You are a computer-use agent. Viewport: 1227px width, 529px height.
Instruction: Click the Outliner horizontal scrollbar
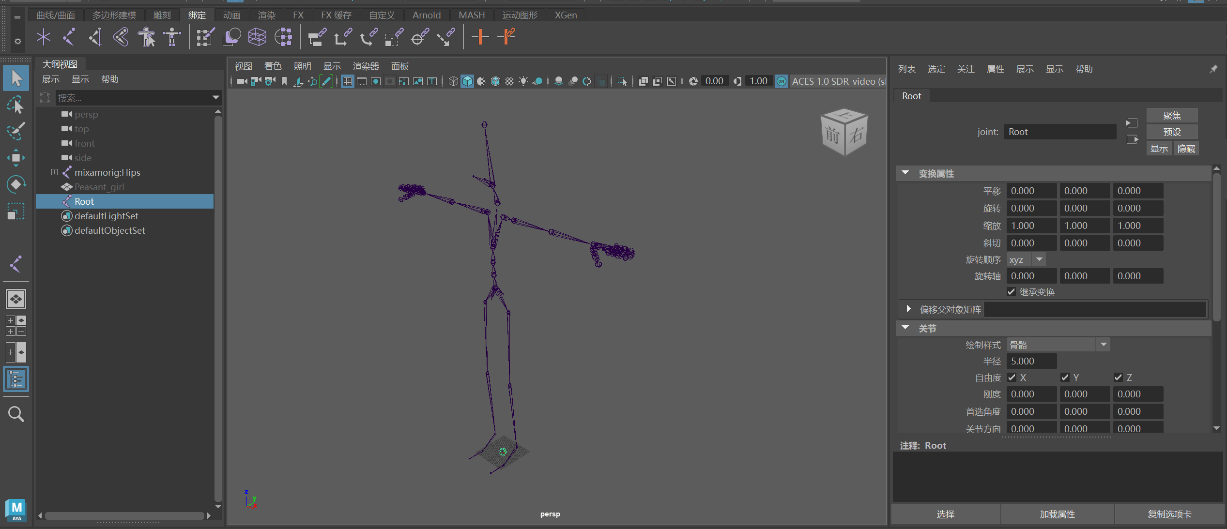(124, 516)
